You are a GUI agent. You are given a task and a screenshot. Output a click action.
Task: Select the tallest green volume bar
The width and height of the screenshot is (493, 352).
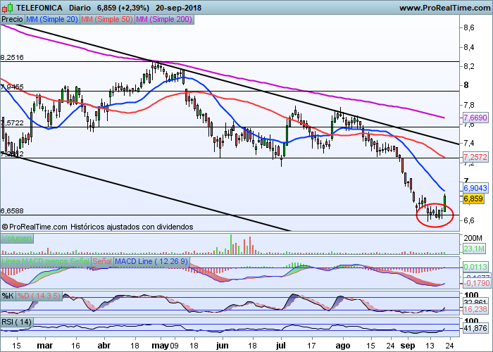pyautogui.click(x=230, y=240)
